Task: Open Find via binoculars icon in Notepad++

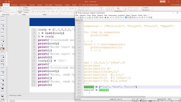Action: point(105,18)
